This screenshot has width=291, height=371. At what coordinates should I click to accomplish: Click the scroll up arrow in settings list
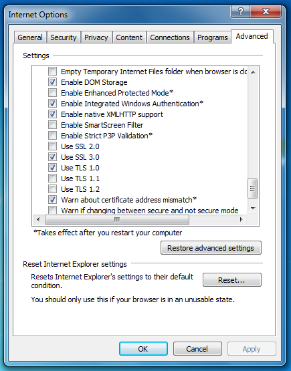click(253, 72)
